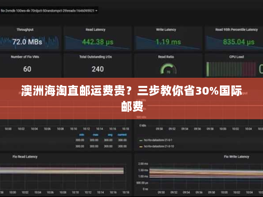263x197 pixels.
Task: Toggle hci-fio-datastore-21-0-1 legend series
Action: [158, 140]
